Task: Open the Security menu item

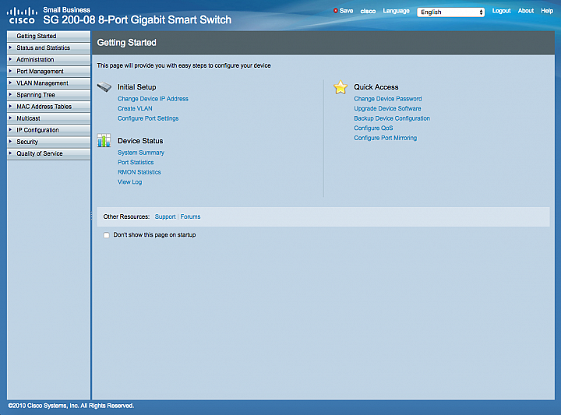Action: pyautogui.click(x=48, y=142)
